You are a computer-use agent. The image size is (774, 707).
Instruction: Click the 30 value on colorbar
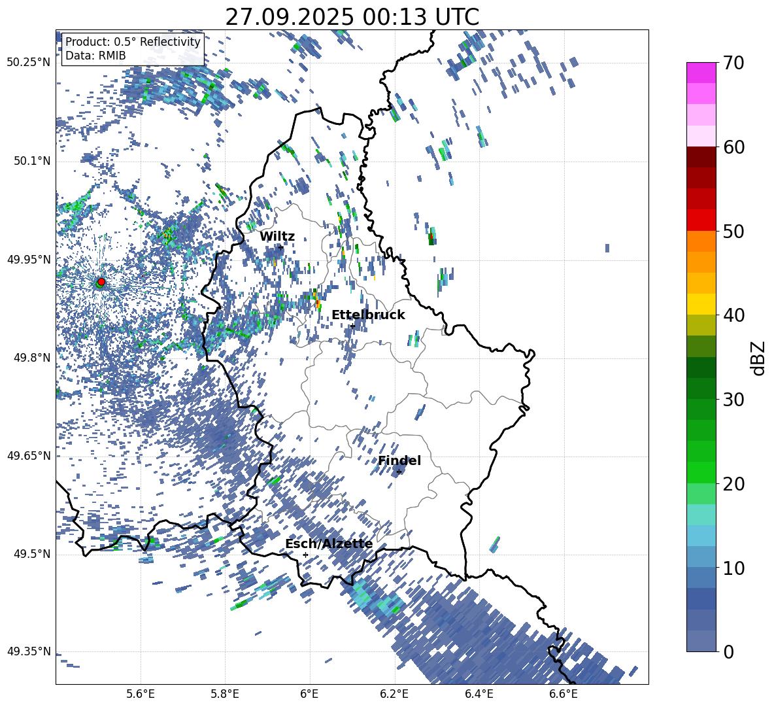click(733, 400)
